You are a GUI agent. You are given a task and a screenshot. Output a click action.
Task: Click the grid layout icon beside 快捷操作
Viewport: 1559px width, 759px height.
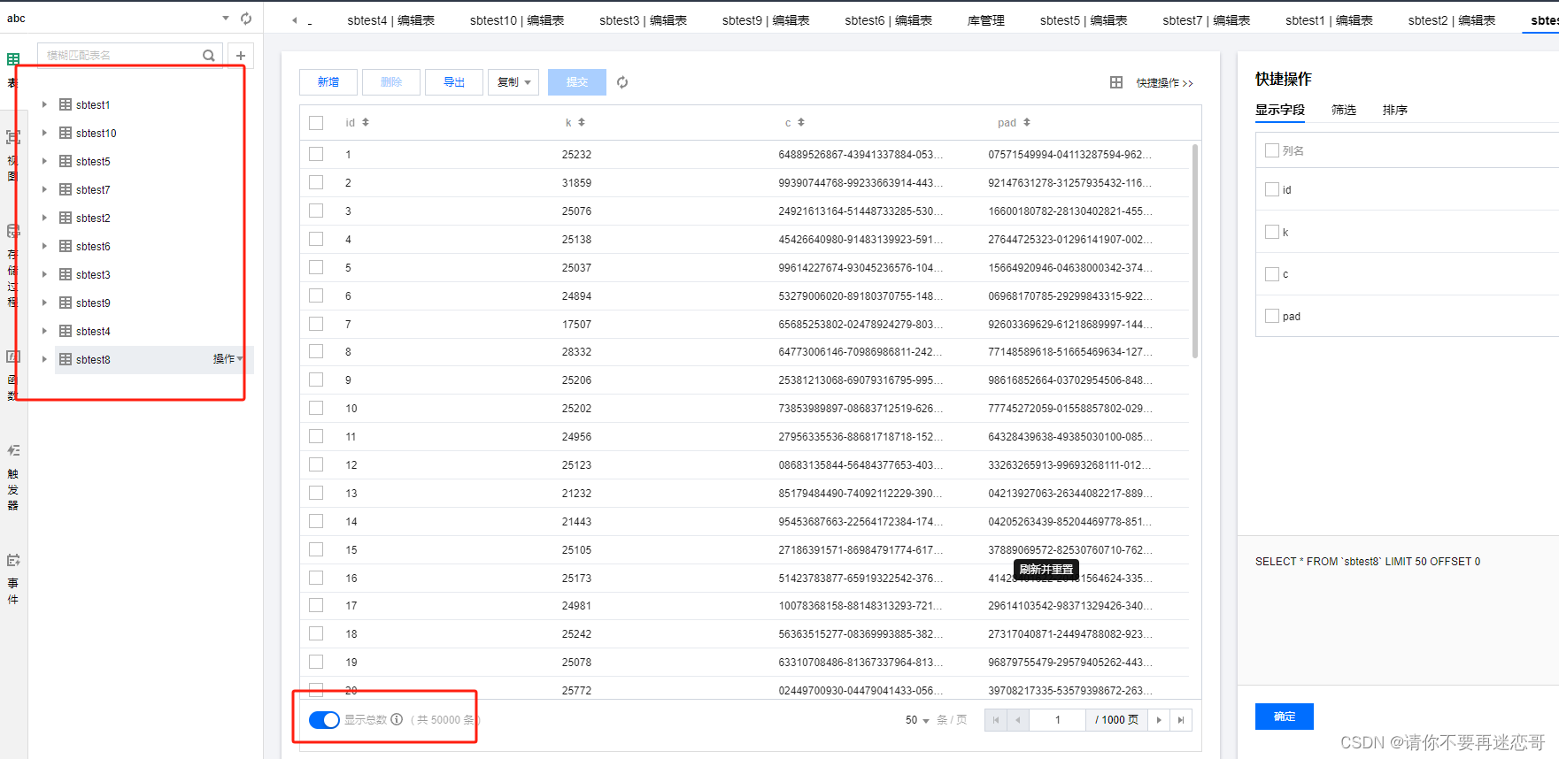click(x=1116, y=82)
